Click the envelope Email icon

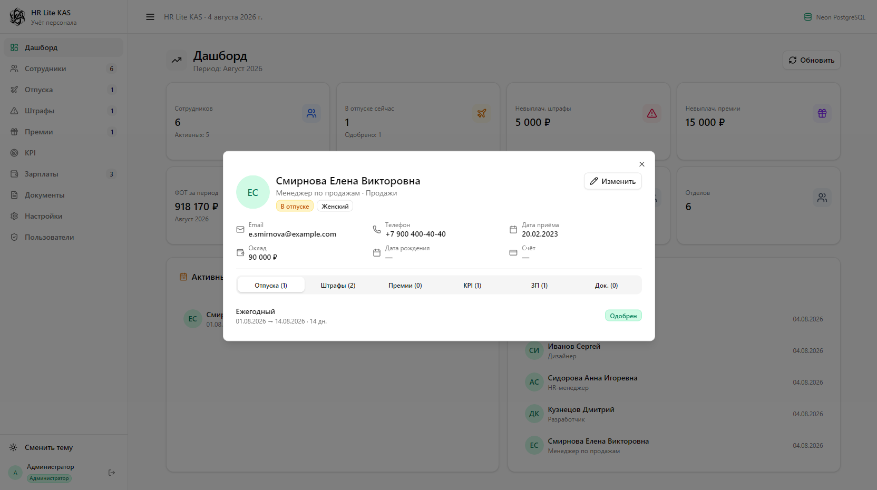pyautogui.click(x=240, y=230)
